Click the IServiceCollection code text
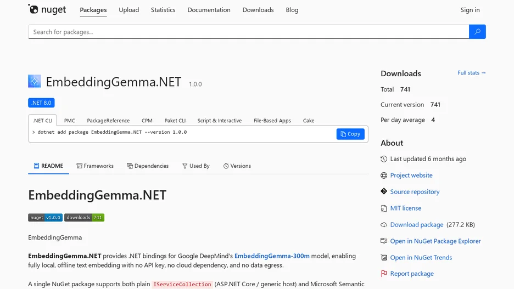The image size is (514, 289). coord(182,285)
